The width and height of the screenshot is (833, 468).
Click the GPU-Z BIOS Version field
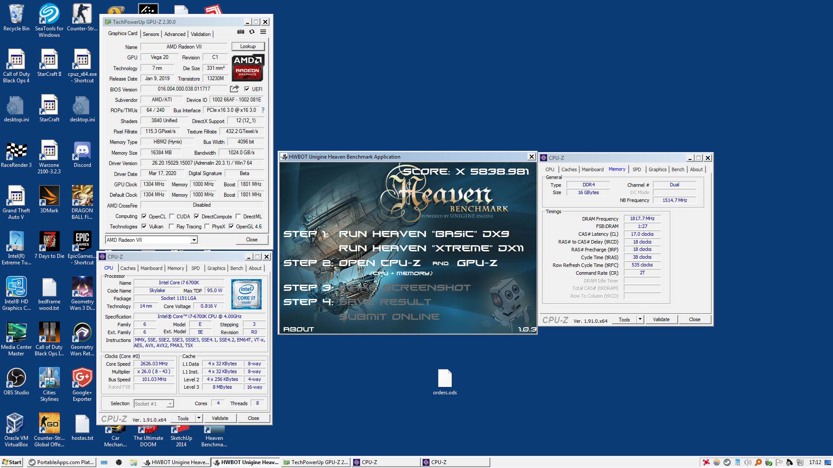pyautogui.click(x=184, y=89)
